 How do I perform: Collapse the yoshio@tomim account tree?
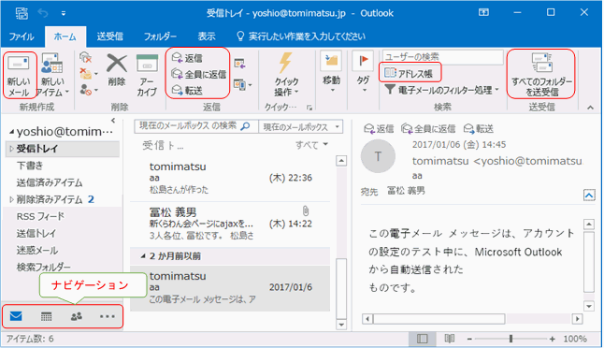[x=11, y=132]
